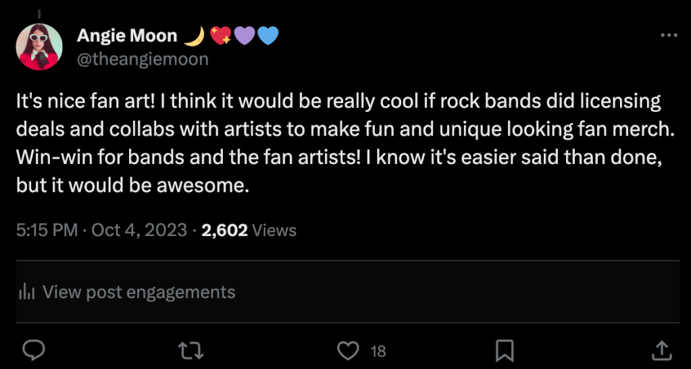
Task: Click the 5:15 PM timestamp
Action: (47, 230)
